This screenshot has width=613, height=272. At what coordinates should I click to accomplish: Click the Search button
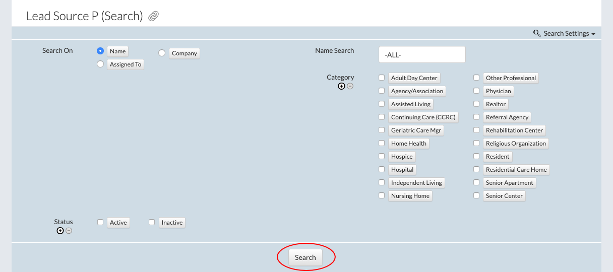click(x=305, y=257)
